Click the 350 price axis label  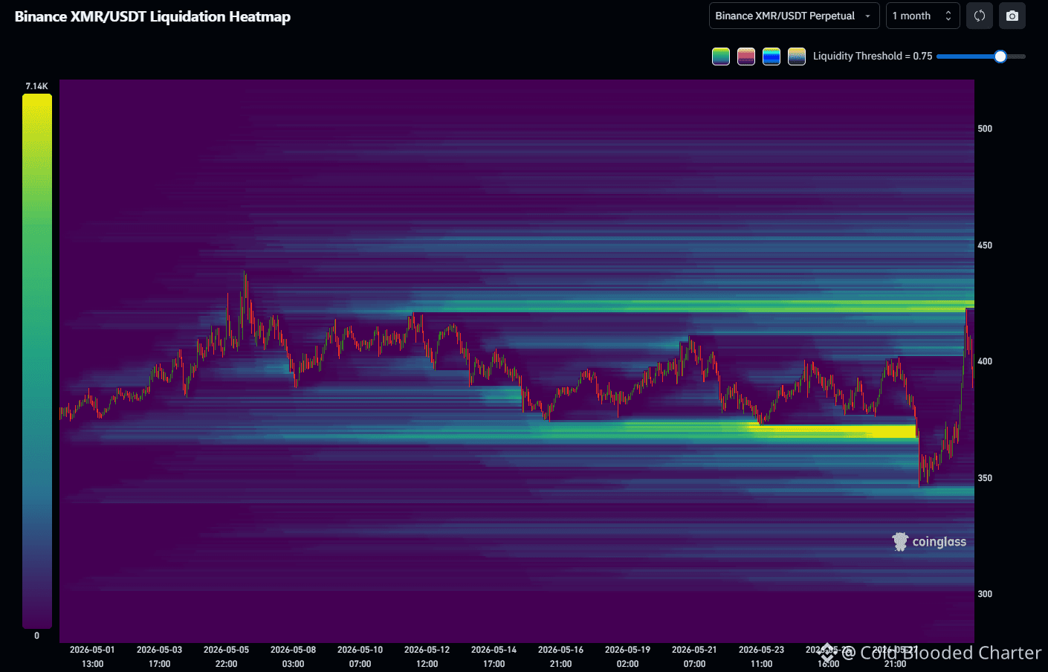click(985, 478)
